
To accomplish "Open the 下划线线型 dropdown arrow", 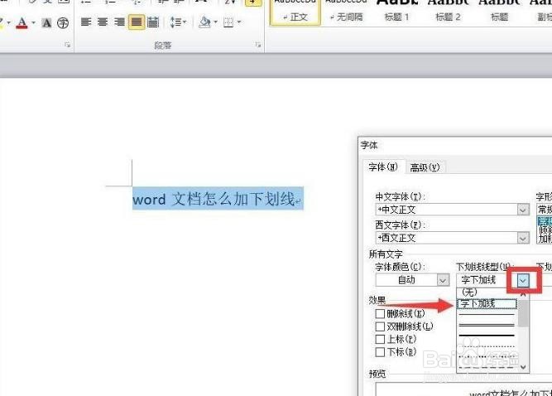I will pos(523,281).
